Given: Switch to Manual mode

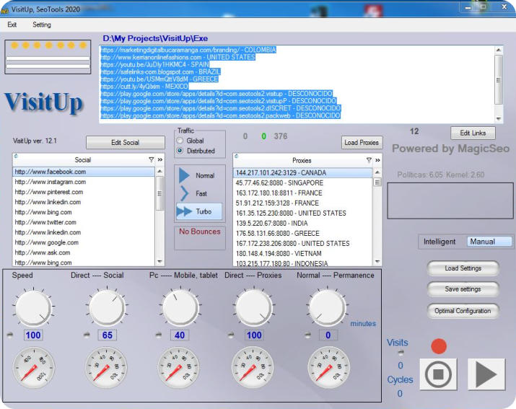Looking at the screenshot, I should tap(489, 242).
